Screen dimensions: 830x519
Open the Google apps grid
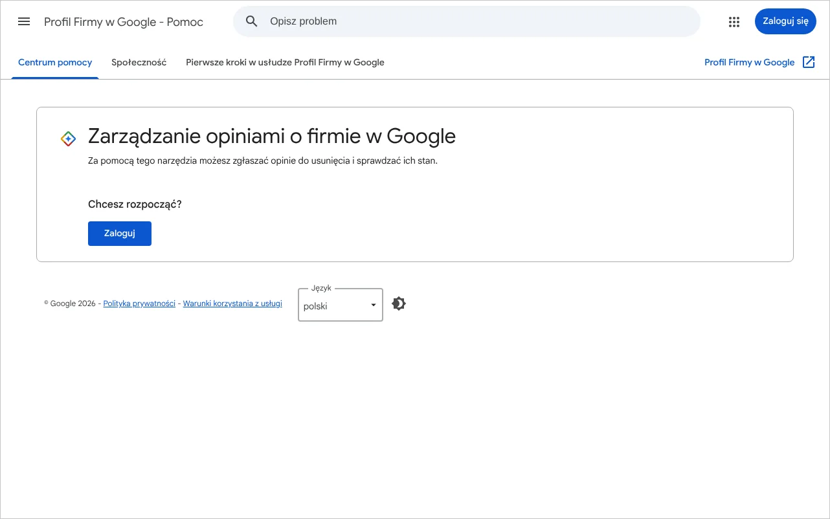pos(734,21)
